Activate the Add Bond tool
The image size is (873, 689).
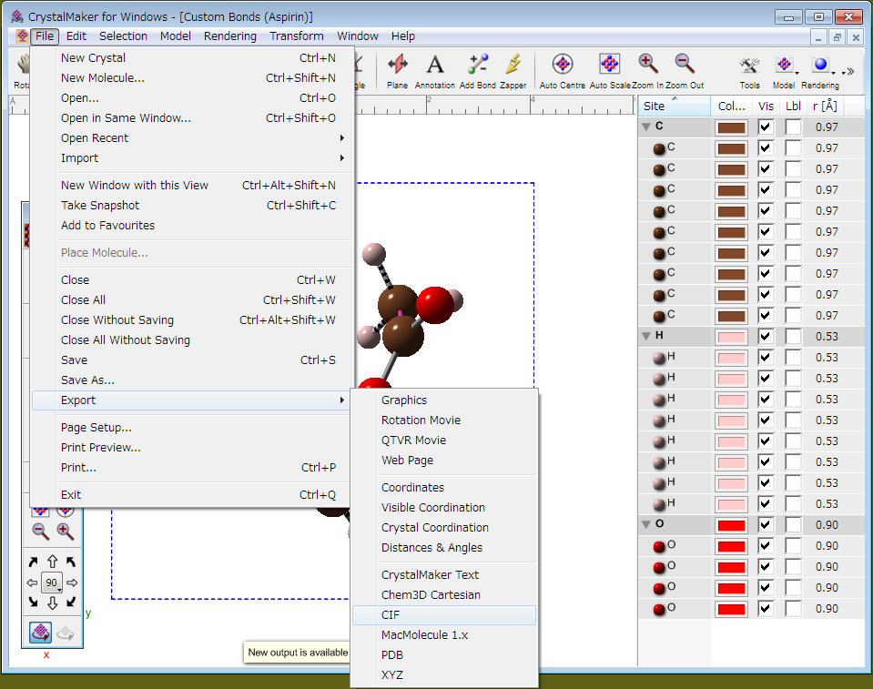(x=477, y=70)
